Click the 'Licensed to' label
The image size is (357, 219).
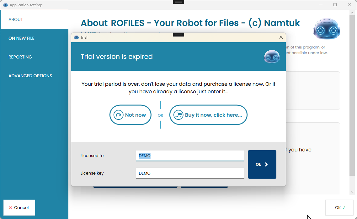click(x=92, y=155)
